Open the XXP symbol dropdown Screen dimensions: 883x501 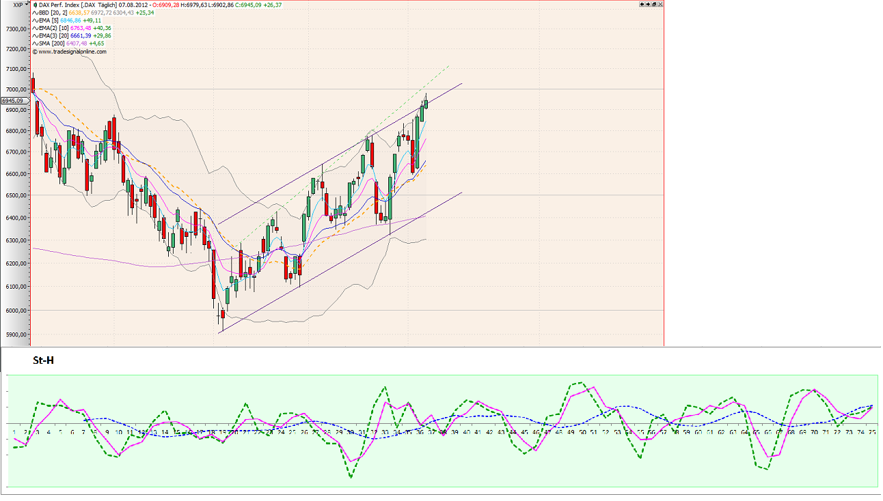(x=25, y=5)
